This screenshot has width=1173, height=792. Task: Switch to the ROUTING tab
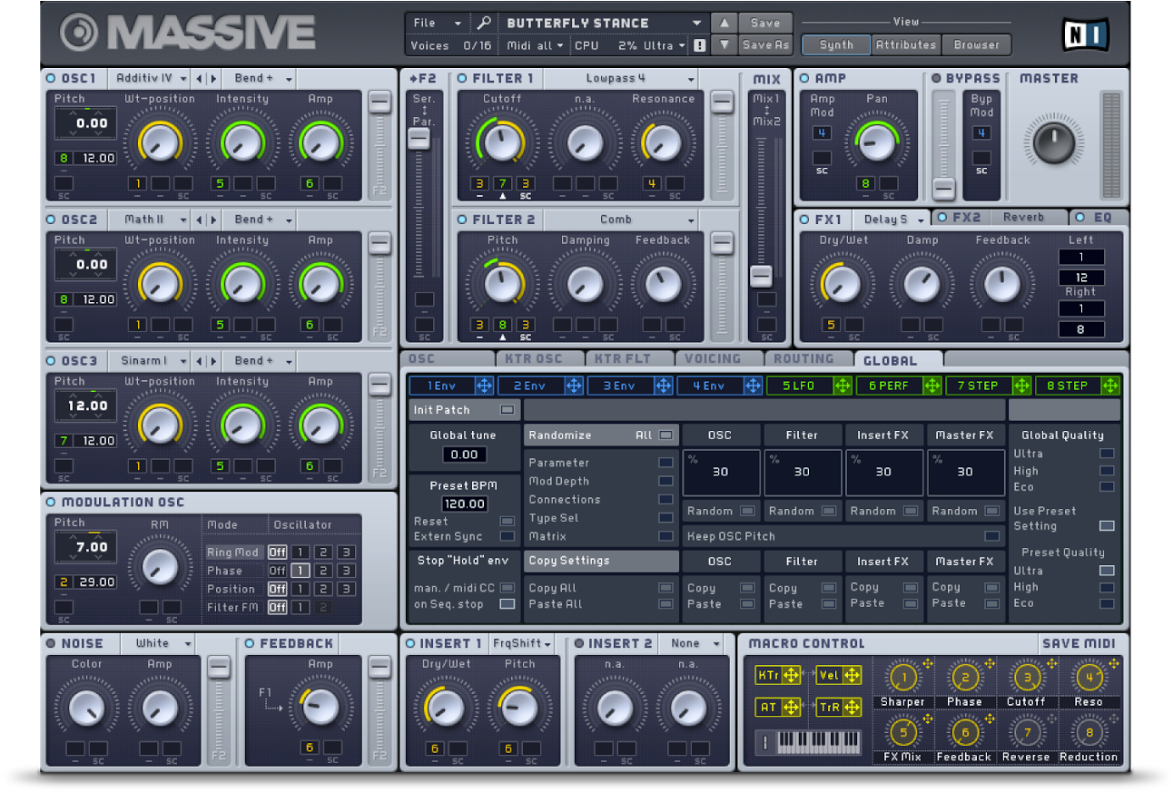coord(809,359)
